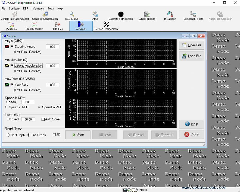Viewport: 240px width, 192px height.
Task: Click the computer icon in the status bar
Action: [x=125, y=190]
